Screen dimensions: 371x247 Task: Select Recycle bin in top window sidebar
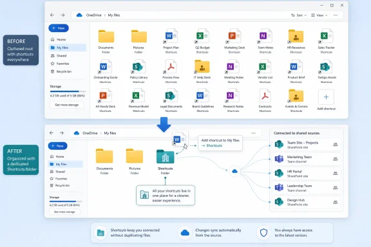click(x=67, y=71)
